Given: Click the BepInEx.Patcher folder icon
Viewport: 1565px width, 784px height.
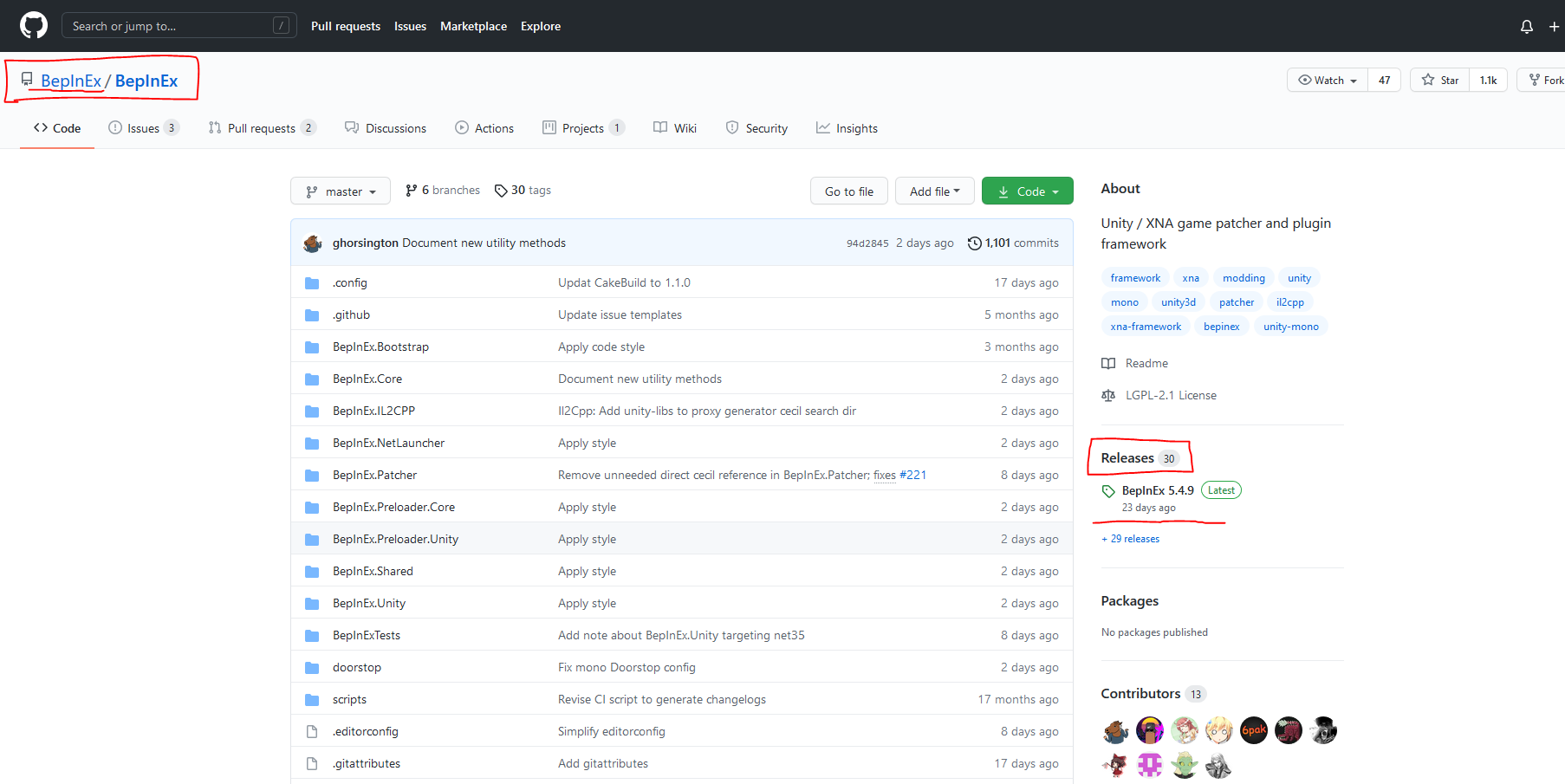Looking at the screenshot, I should click(312, 476).
